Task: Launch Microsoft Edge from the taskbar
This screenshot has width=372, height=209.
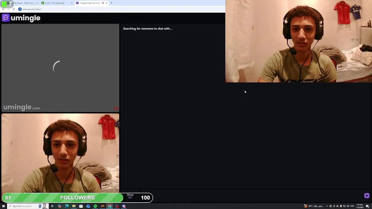Action: click(x=67, y=206)
